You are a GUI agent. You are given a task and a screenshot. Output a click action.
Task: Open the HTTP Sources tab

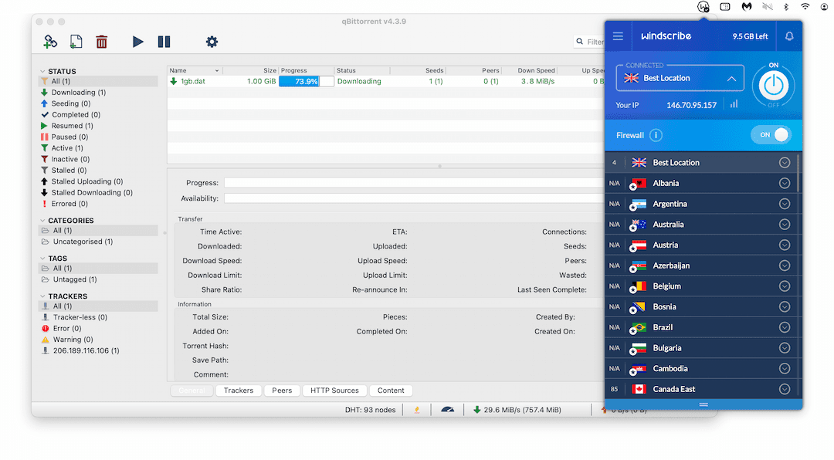tap(334, 391)
